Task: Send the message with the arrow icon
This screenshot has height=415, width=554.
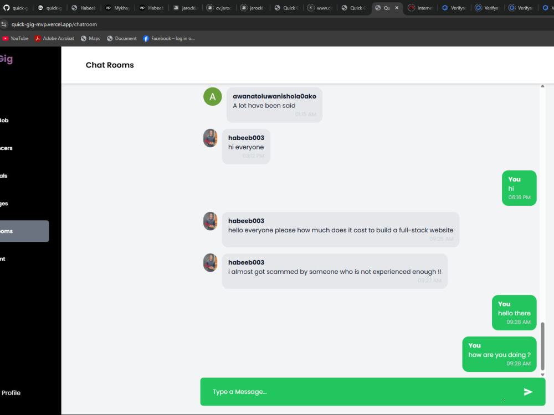Action: [x=528, y=392]
